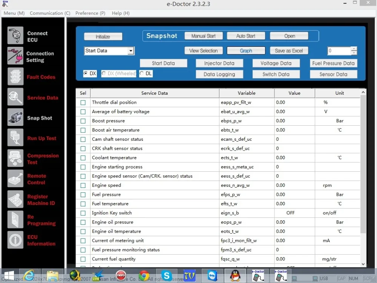This screenshot has height=283, width=377.
Task: Show Voltage Data category
Action: pos(276,63)
